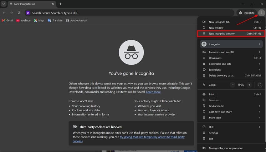Click the 100% zoom value

pyautogui.click(x=241, y=85)
